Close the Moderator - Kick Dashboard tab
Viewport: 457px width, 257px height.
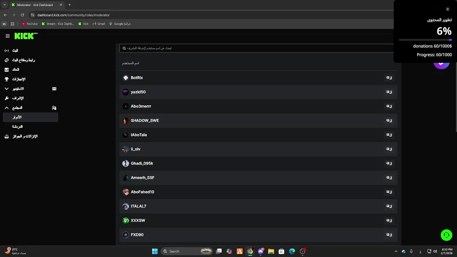61,5
